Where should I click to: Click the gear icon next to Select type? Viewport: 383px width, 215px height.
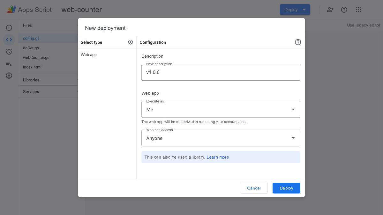pos(131,42)
